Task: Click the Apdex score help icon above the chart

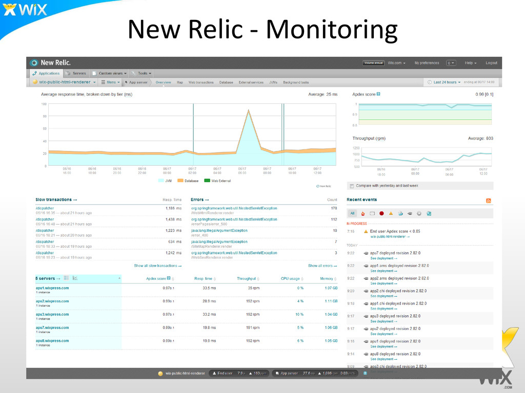Action: 378,94
